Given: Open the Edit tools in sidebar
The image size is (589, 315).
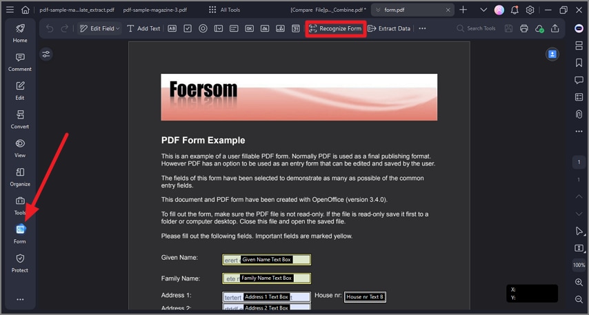Looking at the screenshot, I should (20, 91).
